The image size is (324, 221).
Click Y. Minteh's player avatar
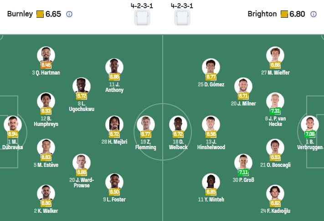click(211, 182)
